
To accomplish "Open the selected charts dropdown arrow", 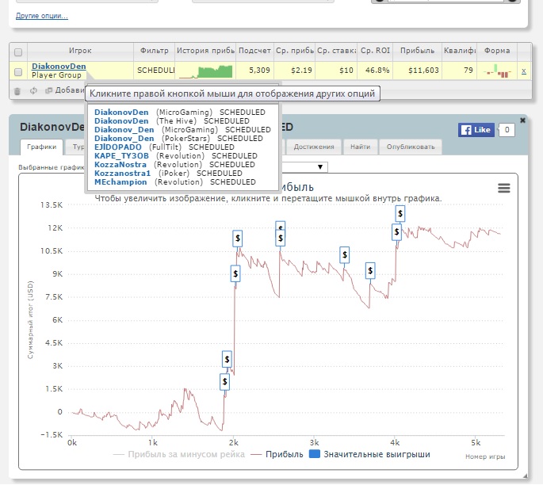I will (x=320, y=167).
